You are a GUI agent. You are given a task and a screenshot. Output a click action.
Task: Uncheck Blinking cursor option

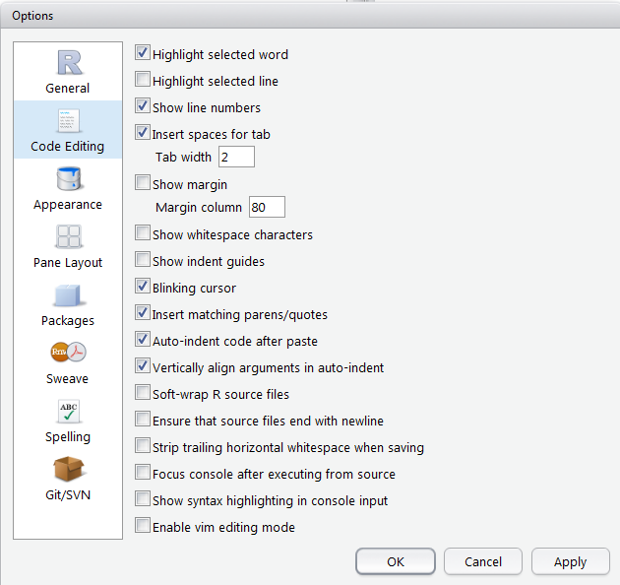(143, 288)
